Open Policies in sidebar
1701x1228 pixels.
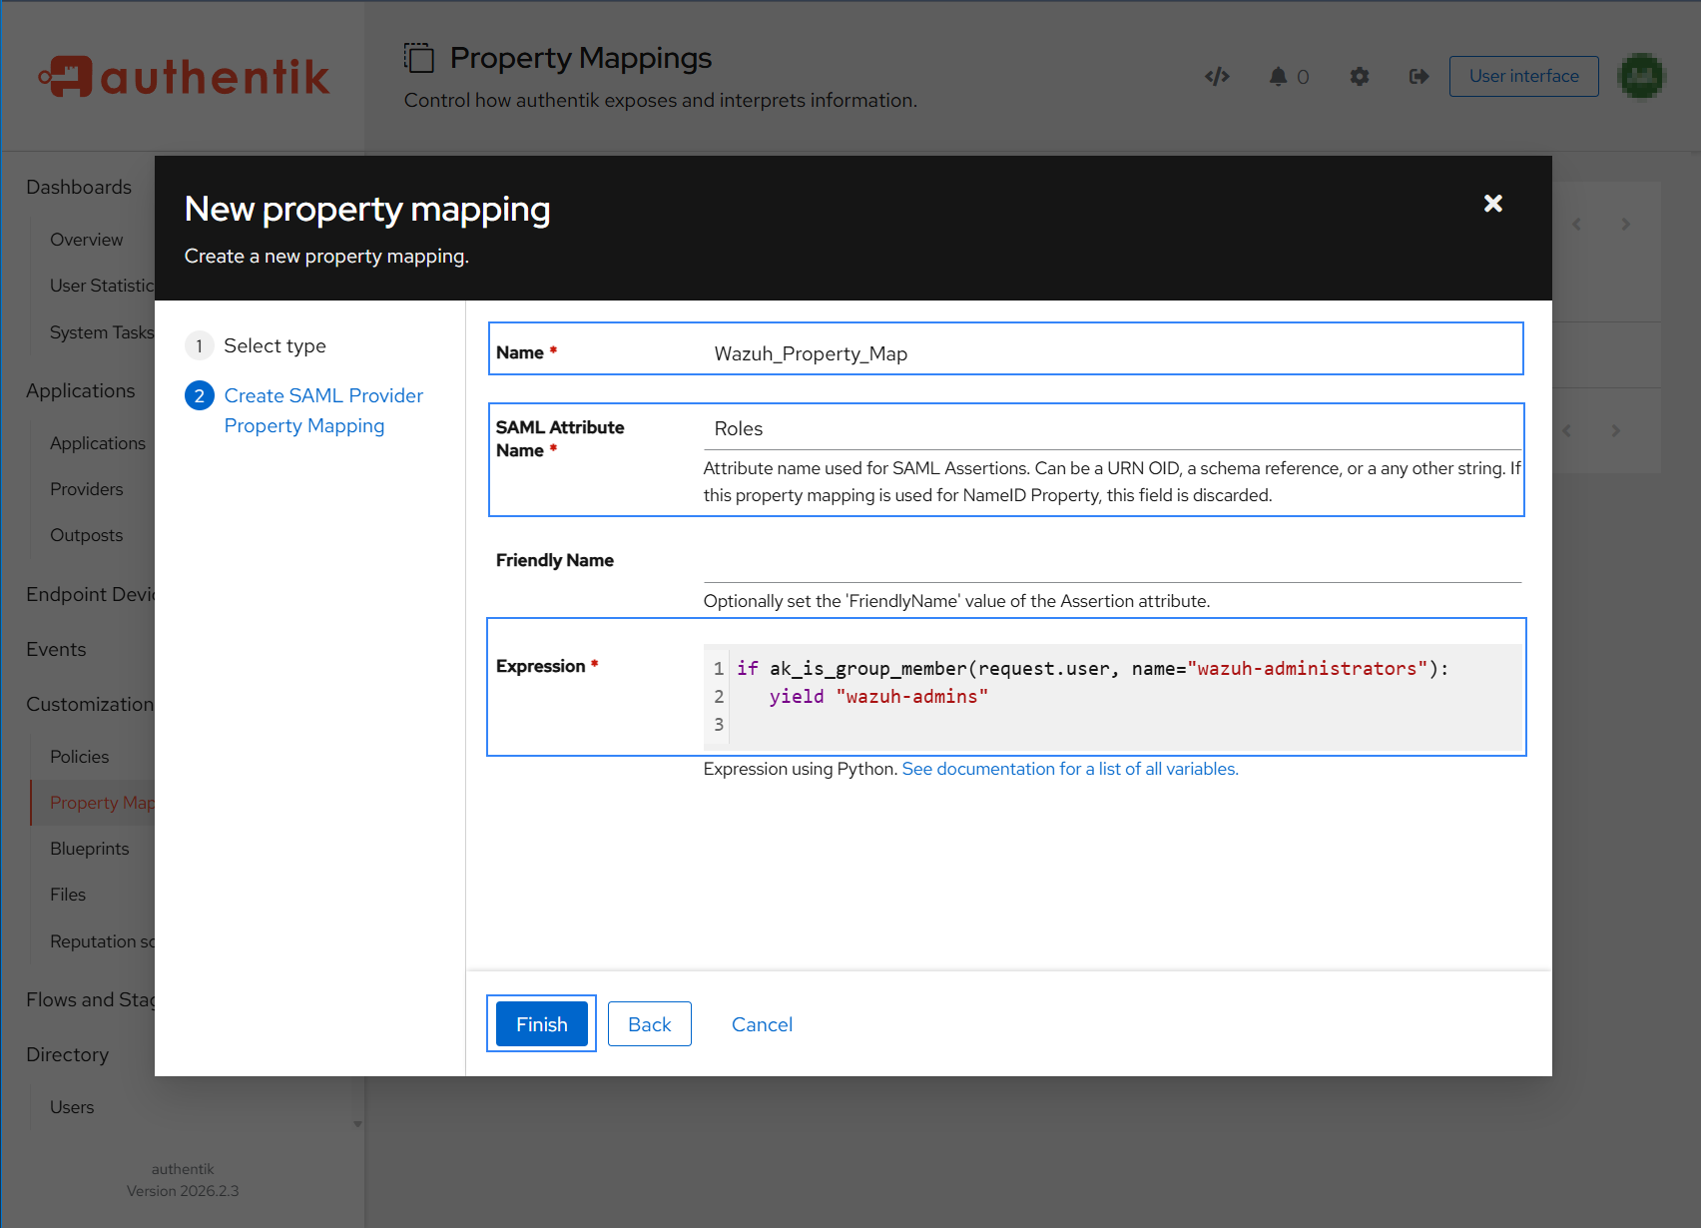(x=80, y=757)
